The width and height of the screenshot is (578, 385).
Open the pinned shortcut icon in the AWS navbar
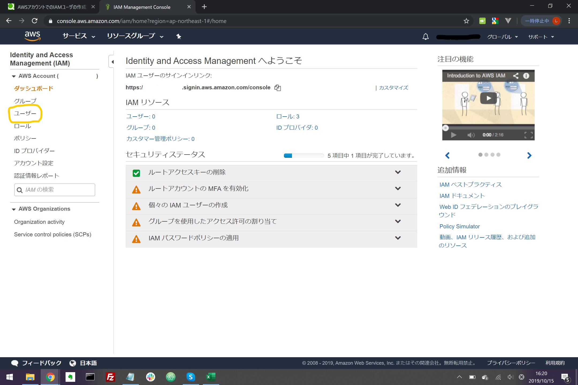tap(178, 36)
